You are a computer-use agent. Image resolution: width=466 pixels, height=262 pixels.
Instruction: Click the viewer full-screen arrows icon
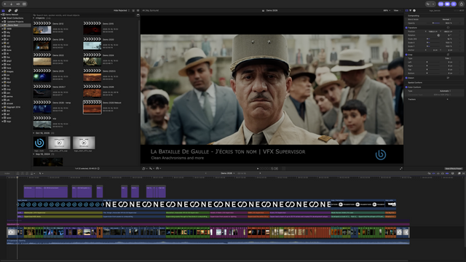pos(401,168)
